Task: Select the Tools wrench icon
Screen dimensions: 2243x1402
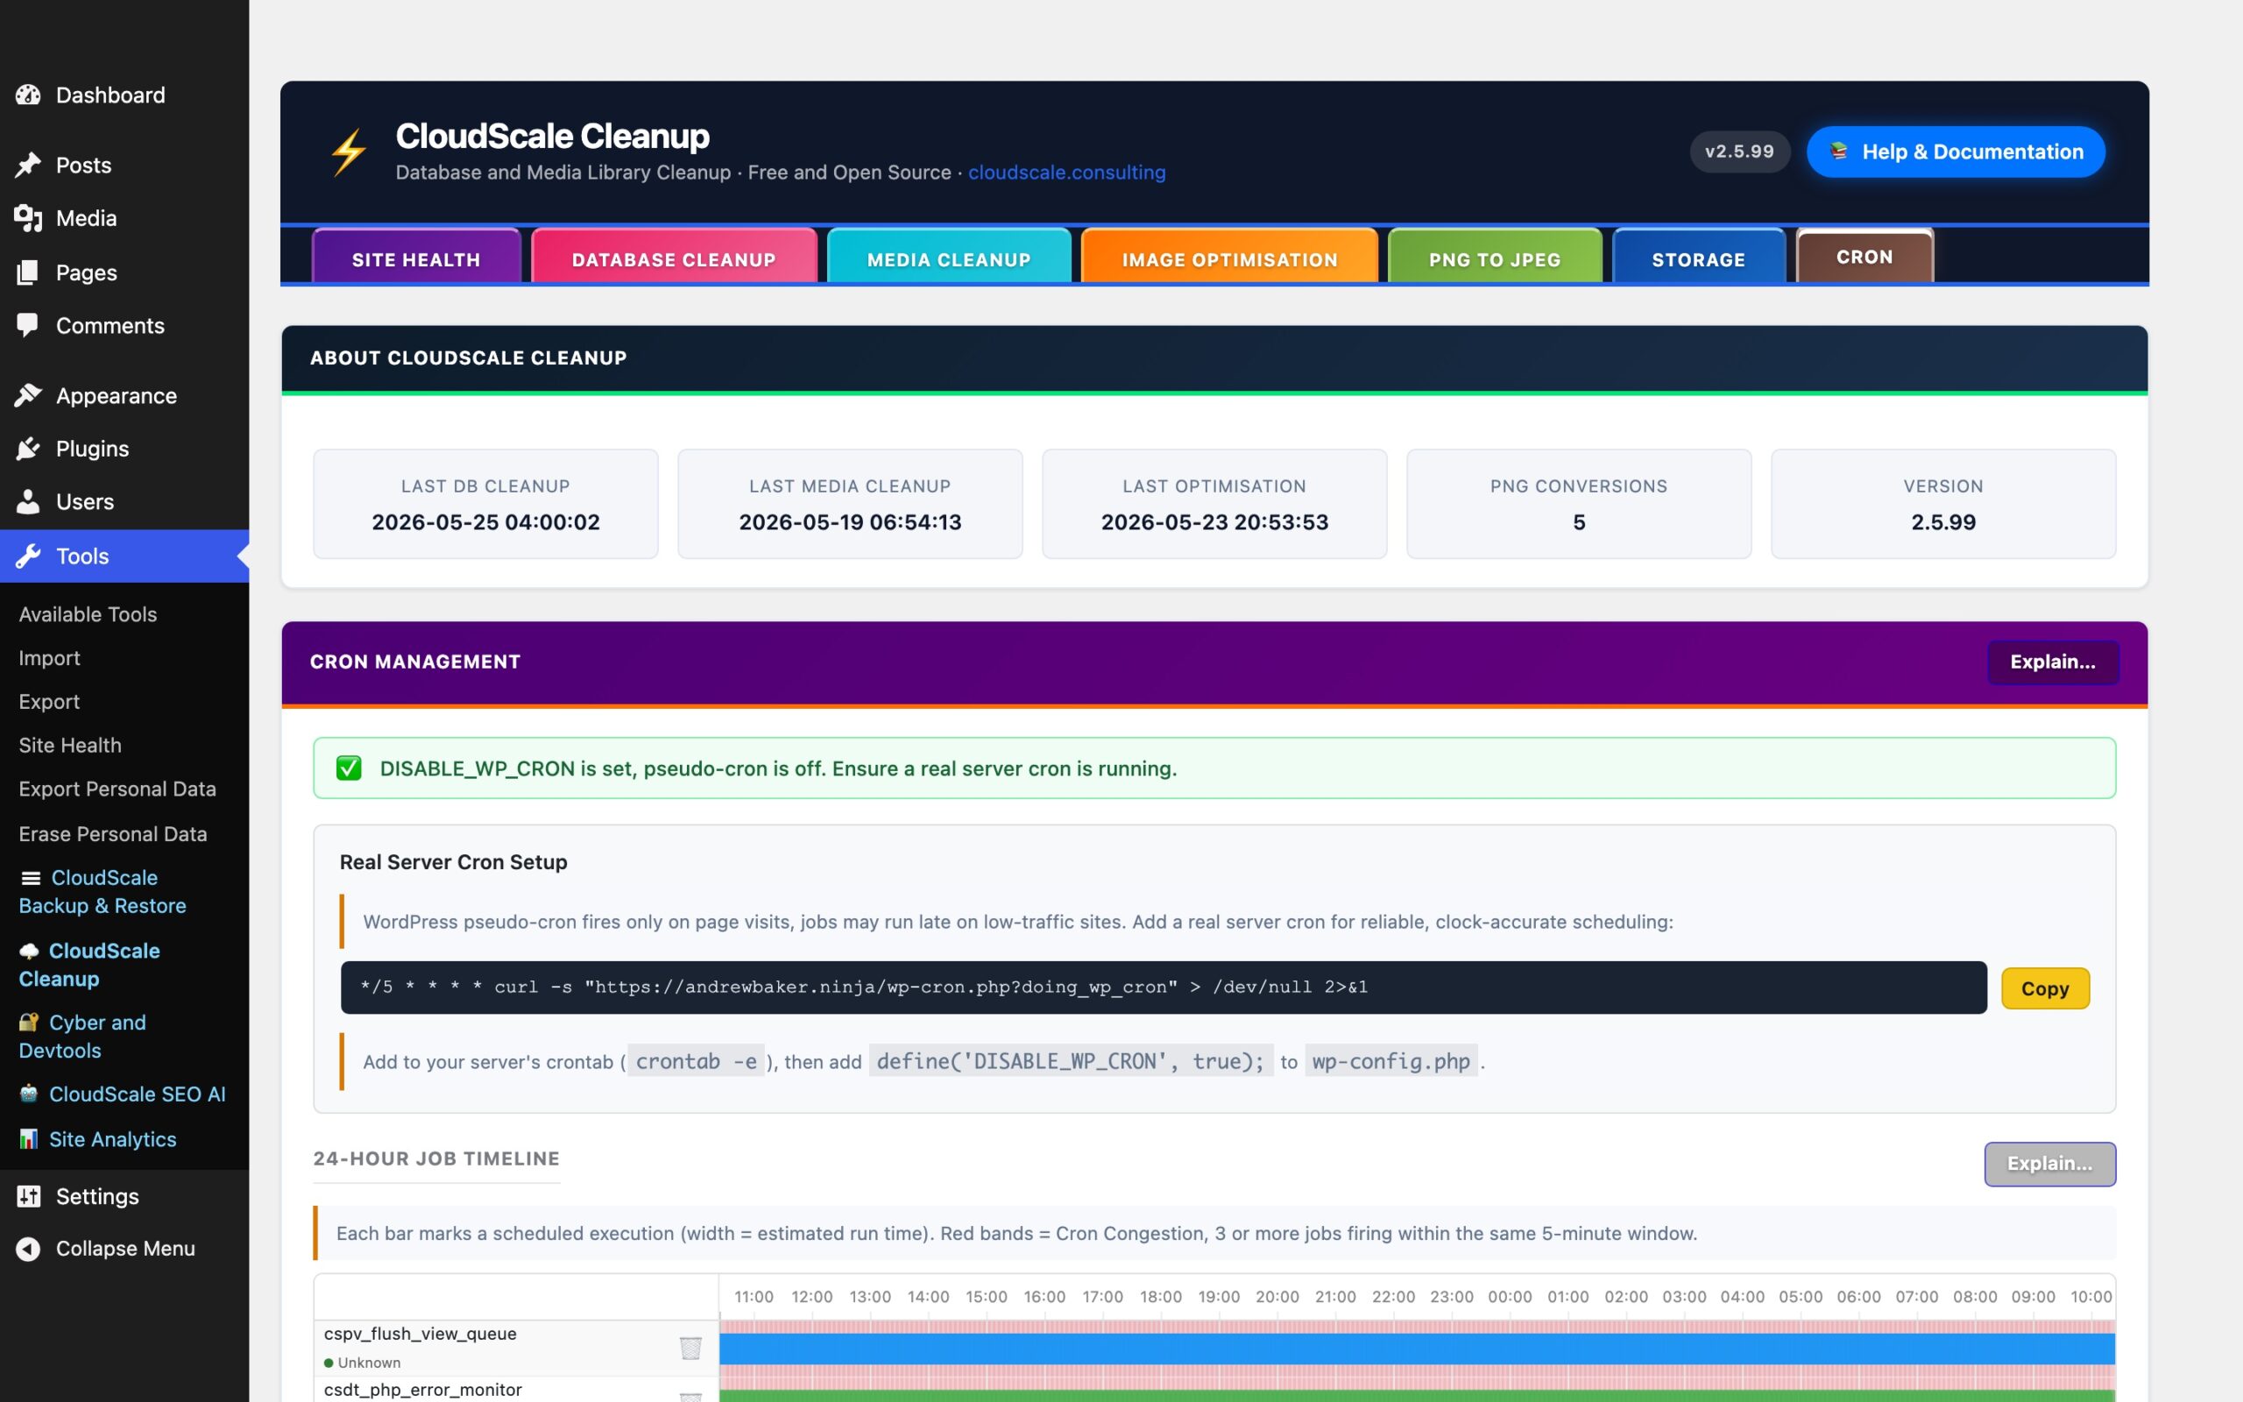Action: pyautogui.click(x=28, y=556)
